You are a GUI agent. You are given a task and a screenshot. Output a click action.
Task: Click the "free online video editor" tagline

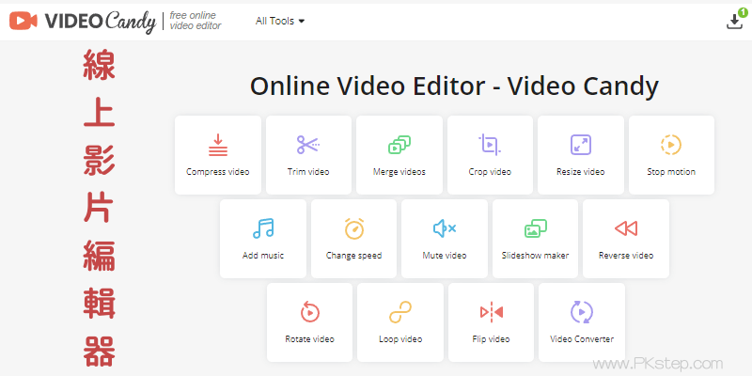pyautogui.click(x=196, y=21)
